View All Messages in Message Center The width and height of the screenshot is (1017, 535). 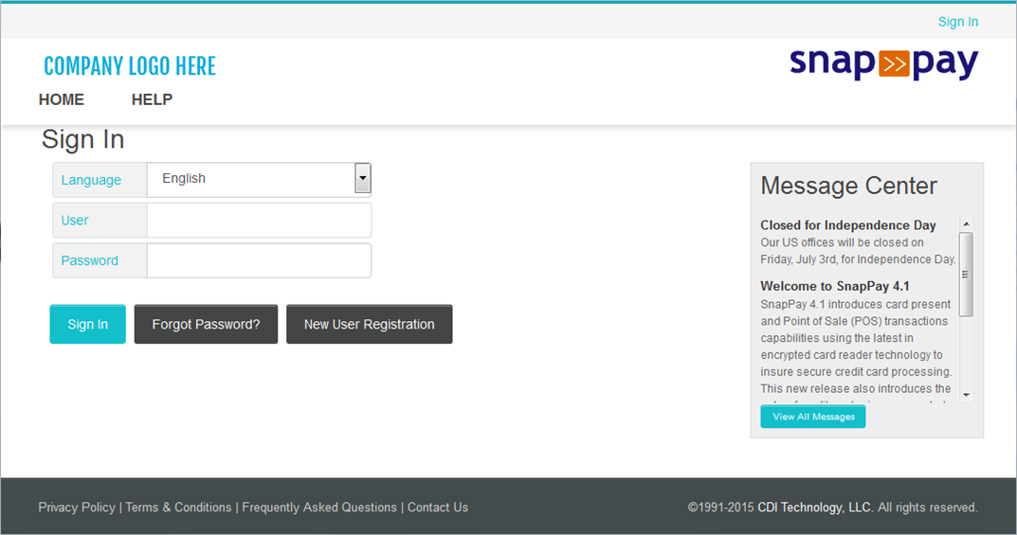tap(813, 417)
